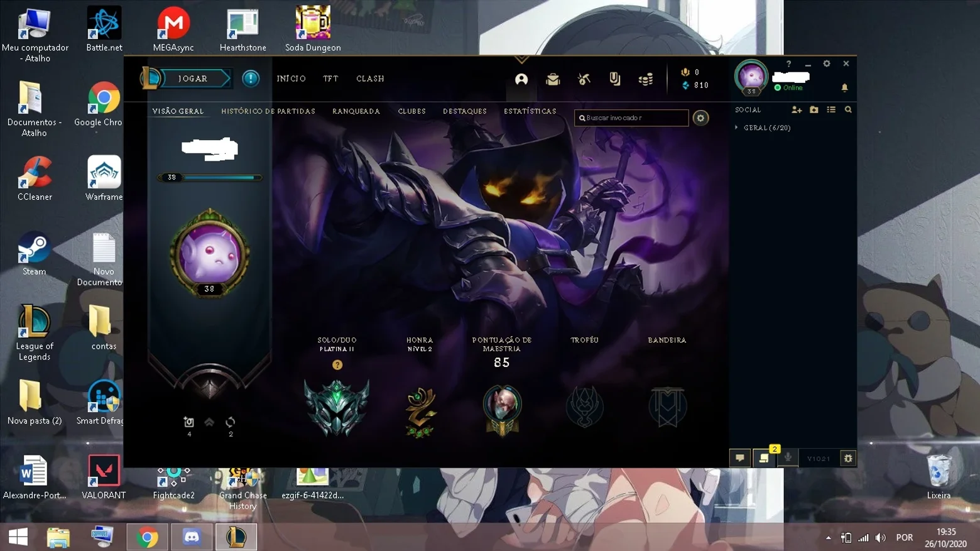The image size is (980, 551).
Task: Click the Platina II rank emblem
Action: [x=337, y=408]
